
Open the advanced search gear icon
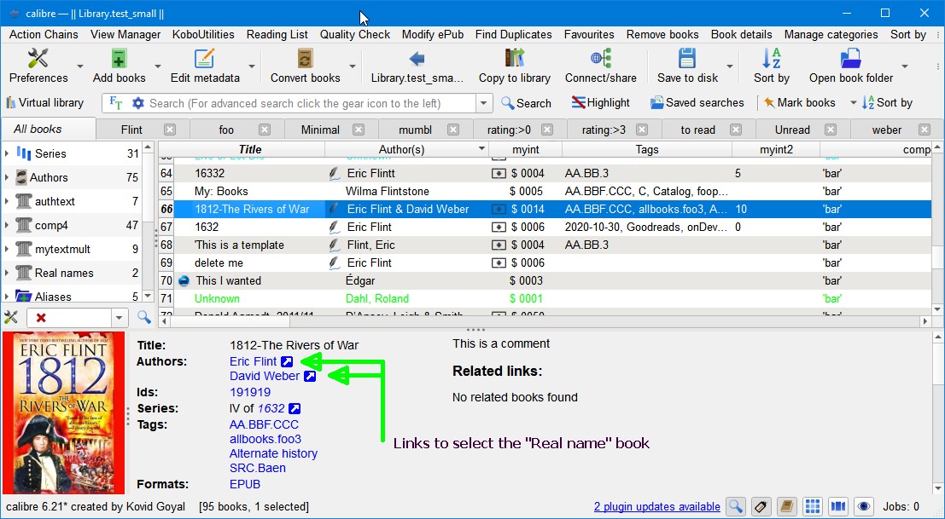click(138, 103)
